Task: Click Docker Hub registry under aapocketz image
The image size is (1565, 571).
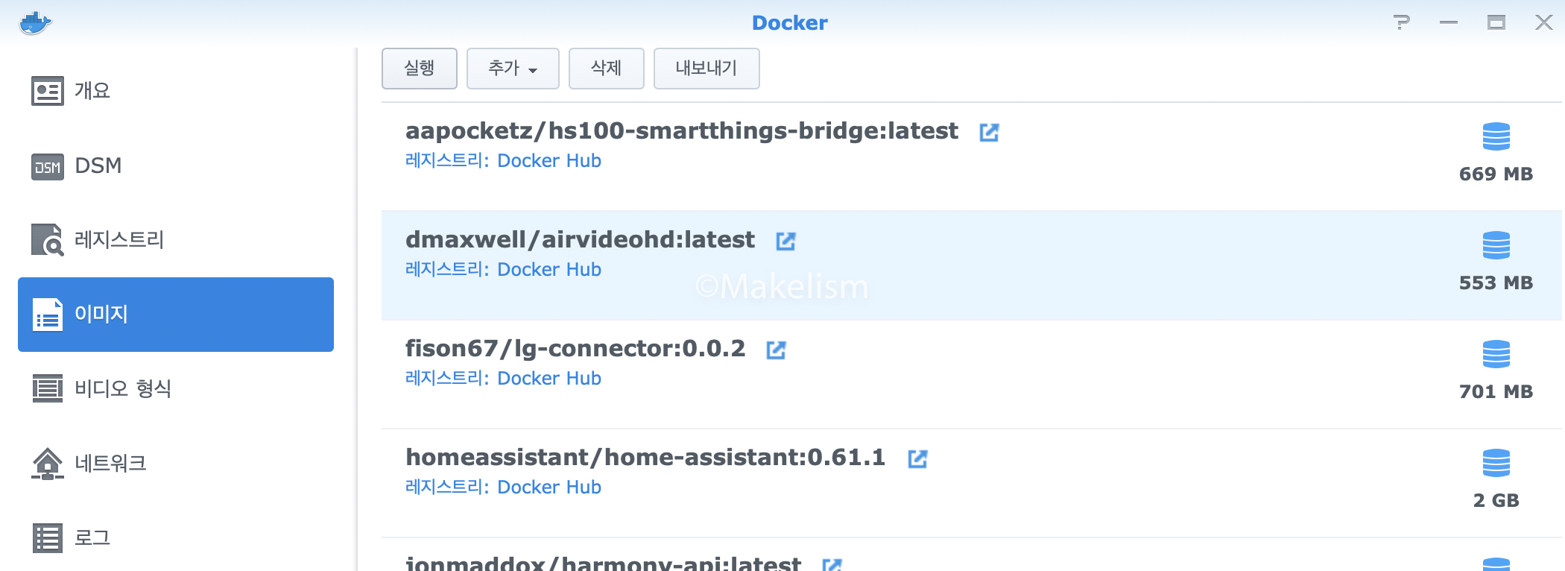Action: point(548,161)
